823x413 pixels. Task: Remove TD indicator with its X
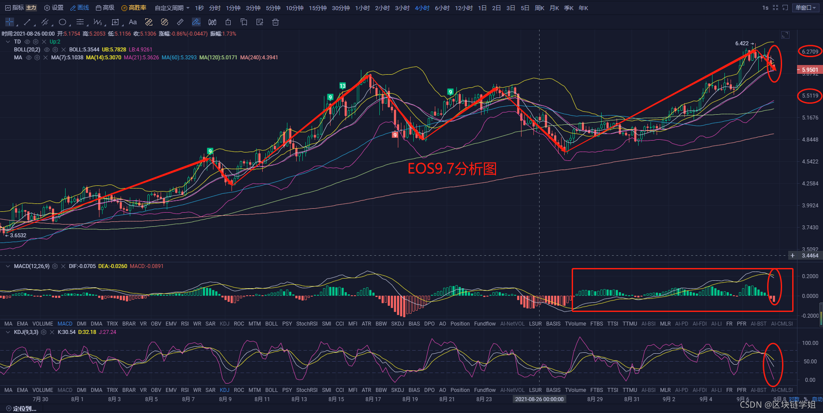point(44,42)
